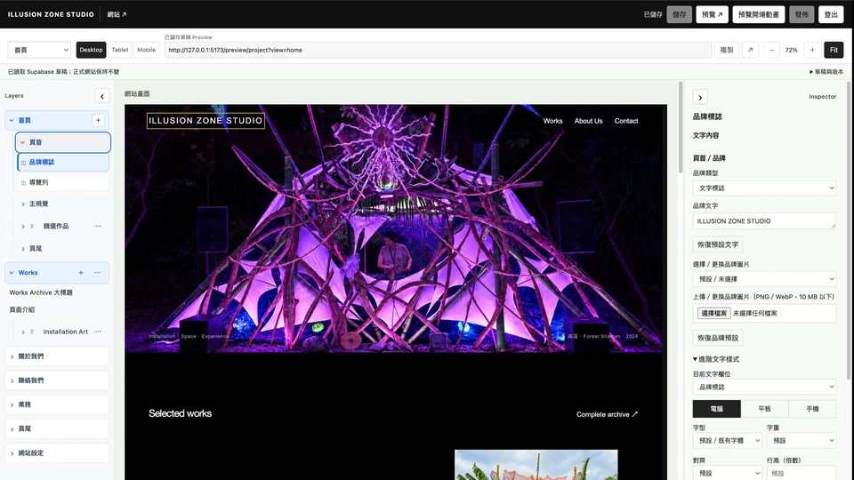Switch to Mobile preview mode
Image resolution: width=854 pixels, height=480 pixels.
pos(146,50)
